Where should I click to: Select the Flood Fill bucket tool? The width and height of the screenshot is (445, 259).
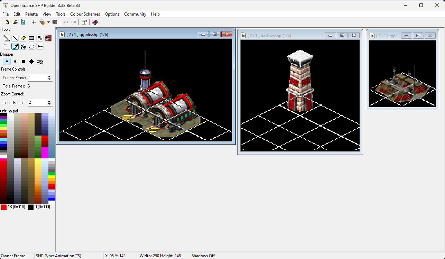point(23,46)
